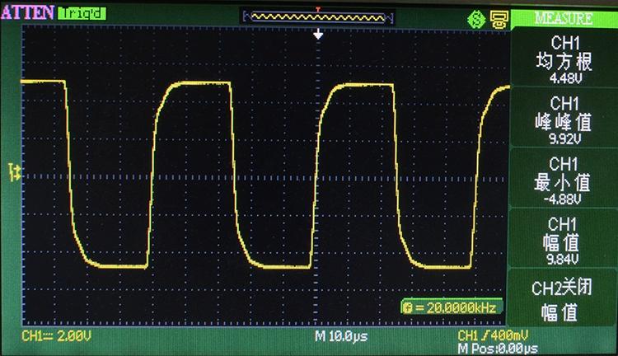Screen dimensions: 618x356
Task: Click the frequency counter icon beside 20.0000kHz
Action: (x=406, y=307)
